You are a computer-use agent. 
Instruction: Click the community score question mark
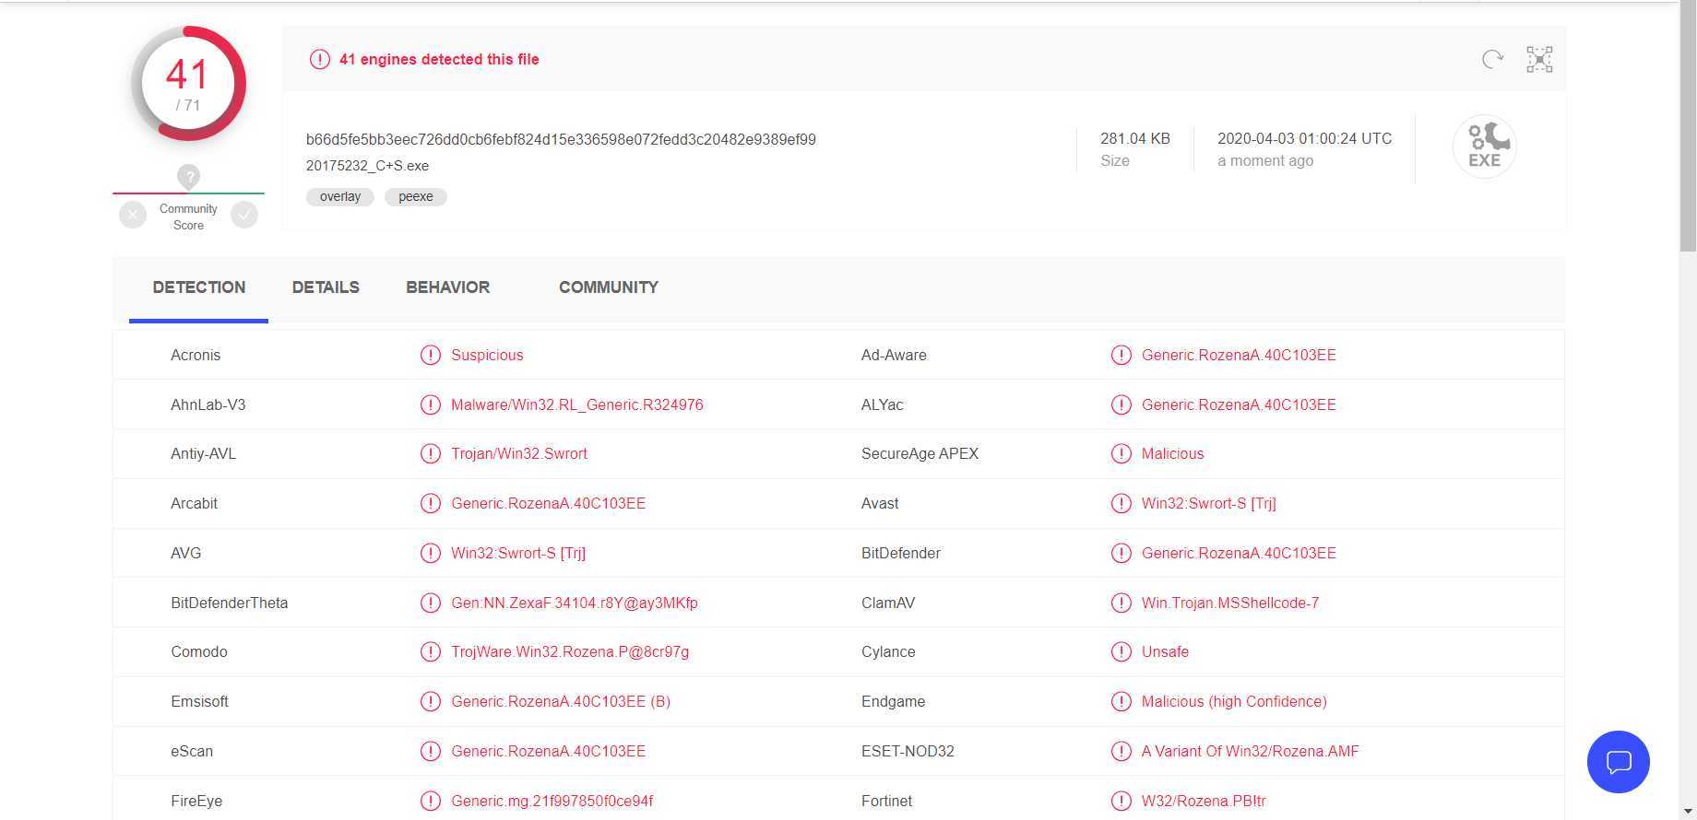[188, 176]
